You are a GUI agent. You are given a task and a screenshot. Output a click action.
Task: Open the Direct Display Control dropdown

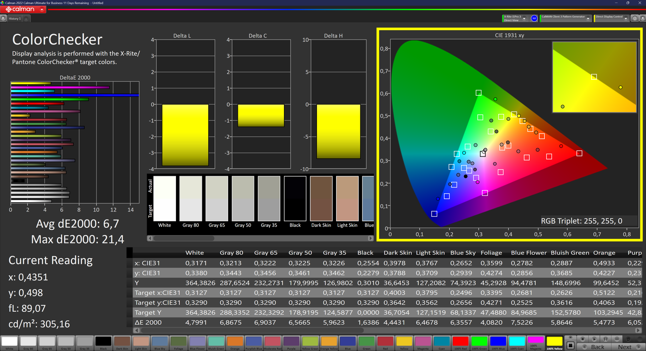click(x=625, y=19)
